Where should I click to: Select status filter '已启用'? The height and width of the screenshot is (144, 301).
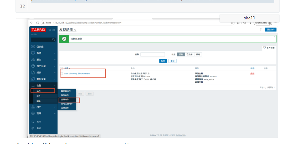pyautogui.click(x=189, y=54)
